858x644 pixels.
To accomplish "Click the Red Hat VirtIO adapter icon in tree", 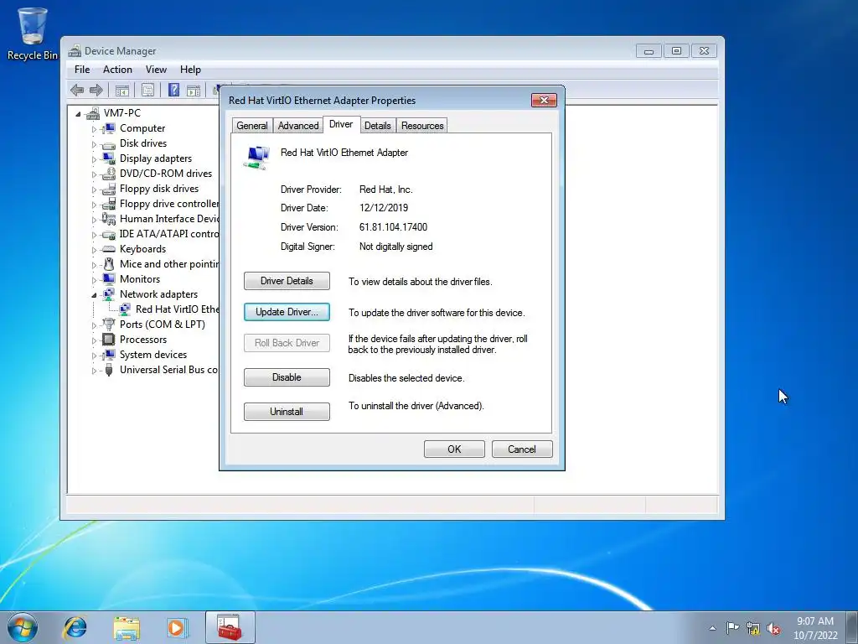I will (x=125, y=309).
